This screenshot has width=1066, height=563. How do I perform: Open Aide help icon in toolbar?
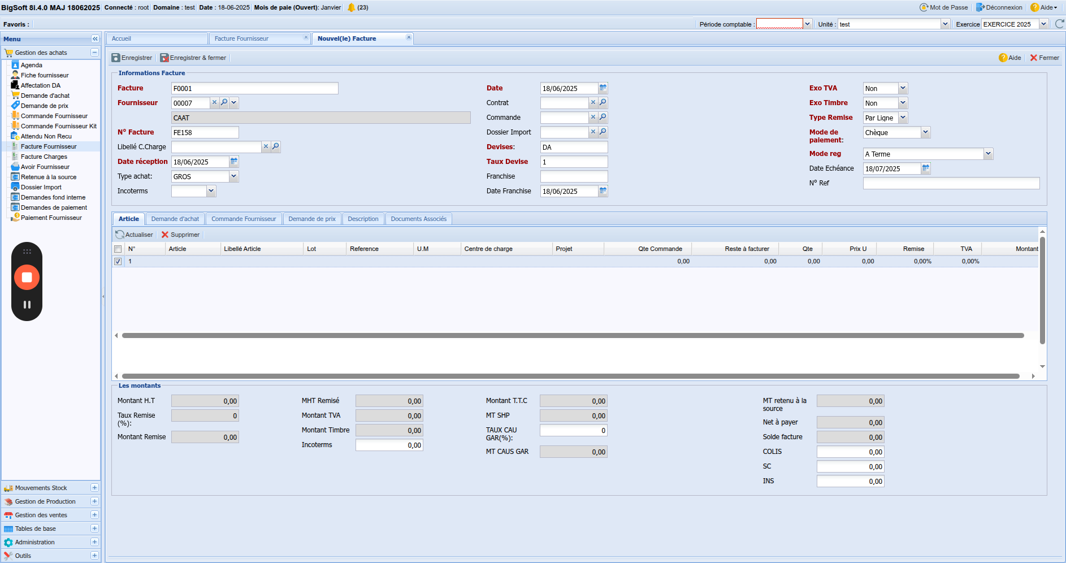tap(1003, 58)
